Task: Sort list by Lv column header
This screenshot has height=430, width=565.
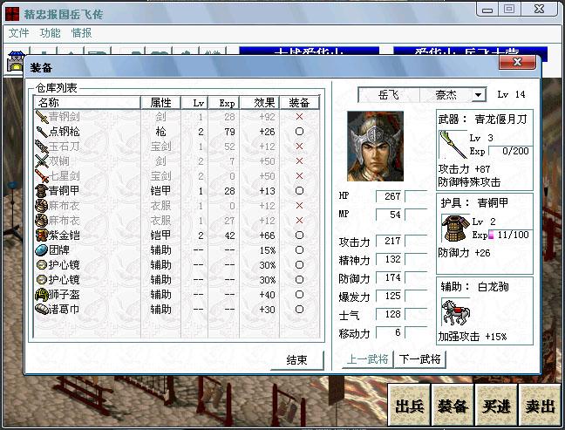Action: tap(194, 103)
